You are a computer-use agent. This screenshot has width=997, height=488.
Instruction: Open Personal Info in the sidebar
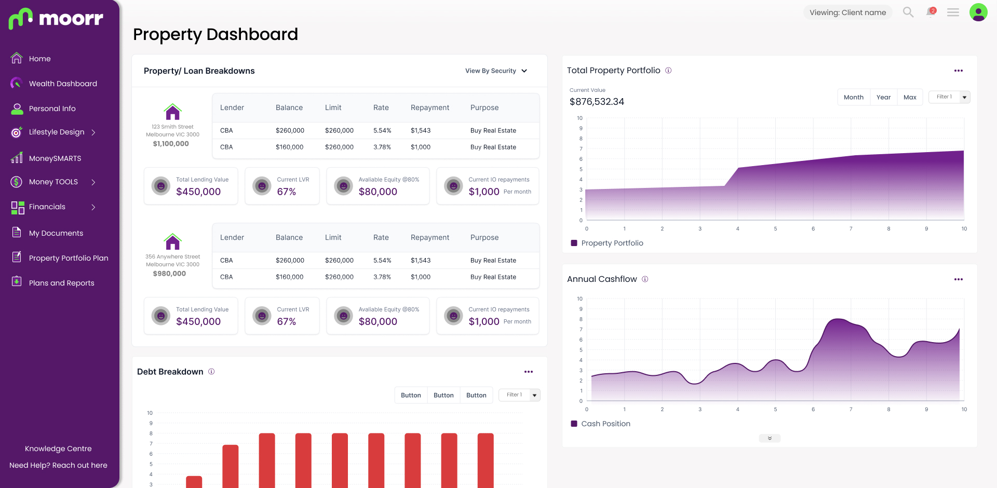pos(52,109)
